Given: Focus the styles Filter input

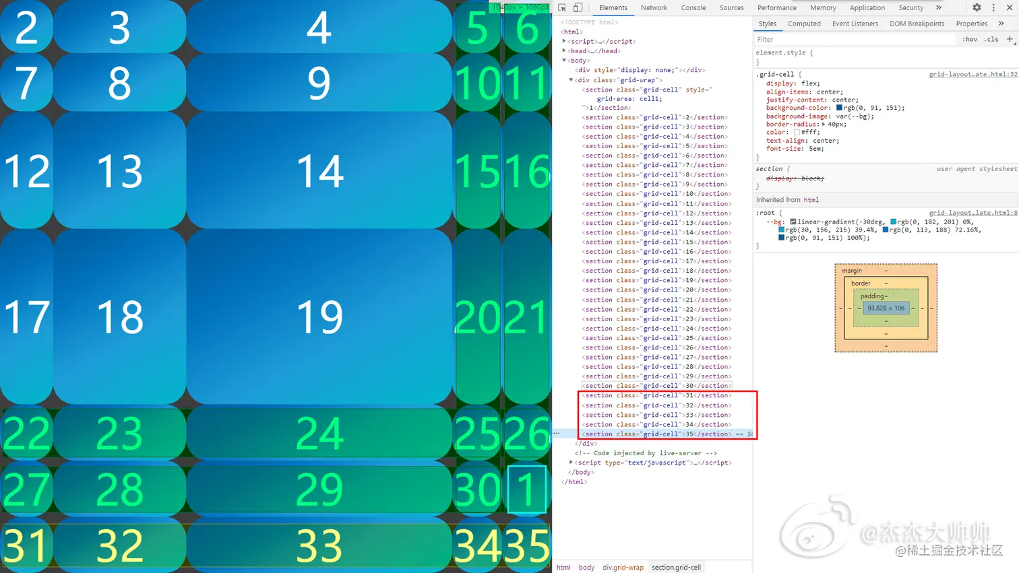Looking at the screenshot, I should pyautogui.click(x=855, y=40).
